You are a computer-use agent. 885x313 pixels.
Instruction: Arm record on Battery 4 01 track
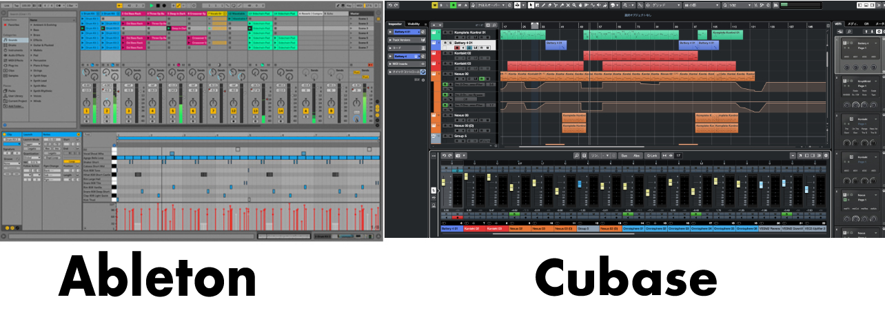click(x=457, y=48)
